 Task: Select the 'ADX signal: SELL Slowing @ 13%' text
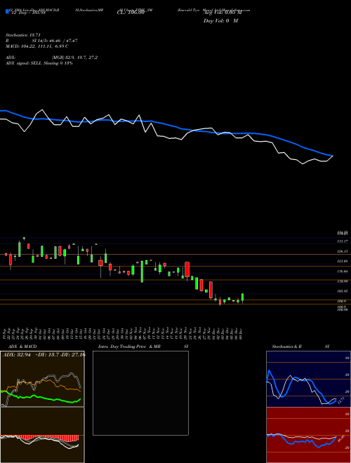pos(39,63)
